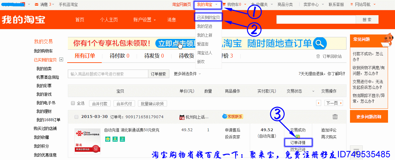
Task: Click the 批量确认收货 button
Action: pyautogui.click(x=152, y=103)
